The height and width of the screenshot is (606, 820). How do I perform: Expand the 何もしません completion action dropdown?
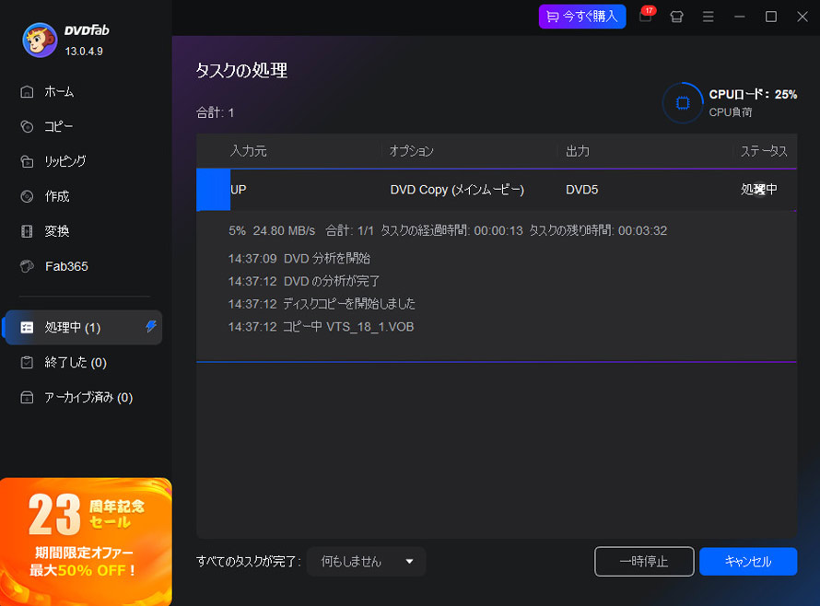coord(366,561)
